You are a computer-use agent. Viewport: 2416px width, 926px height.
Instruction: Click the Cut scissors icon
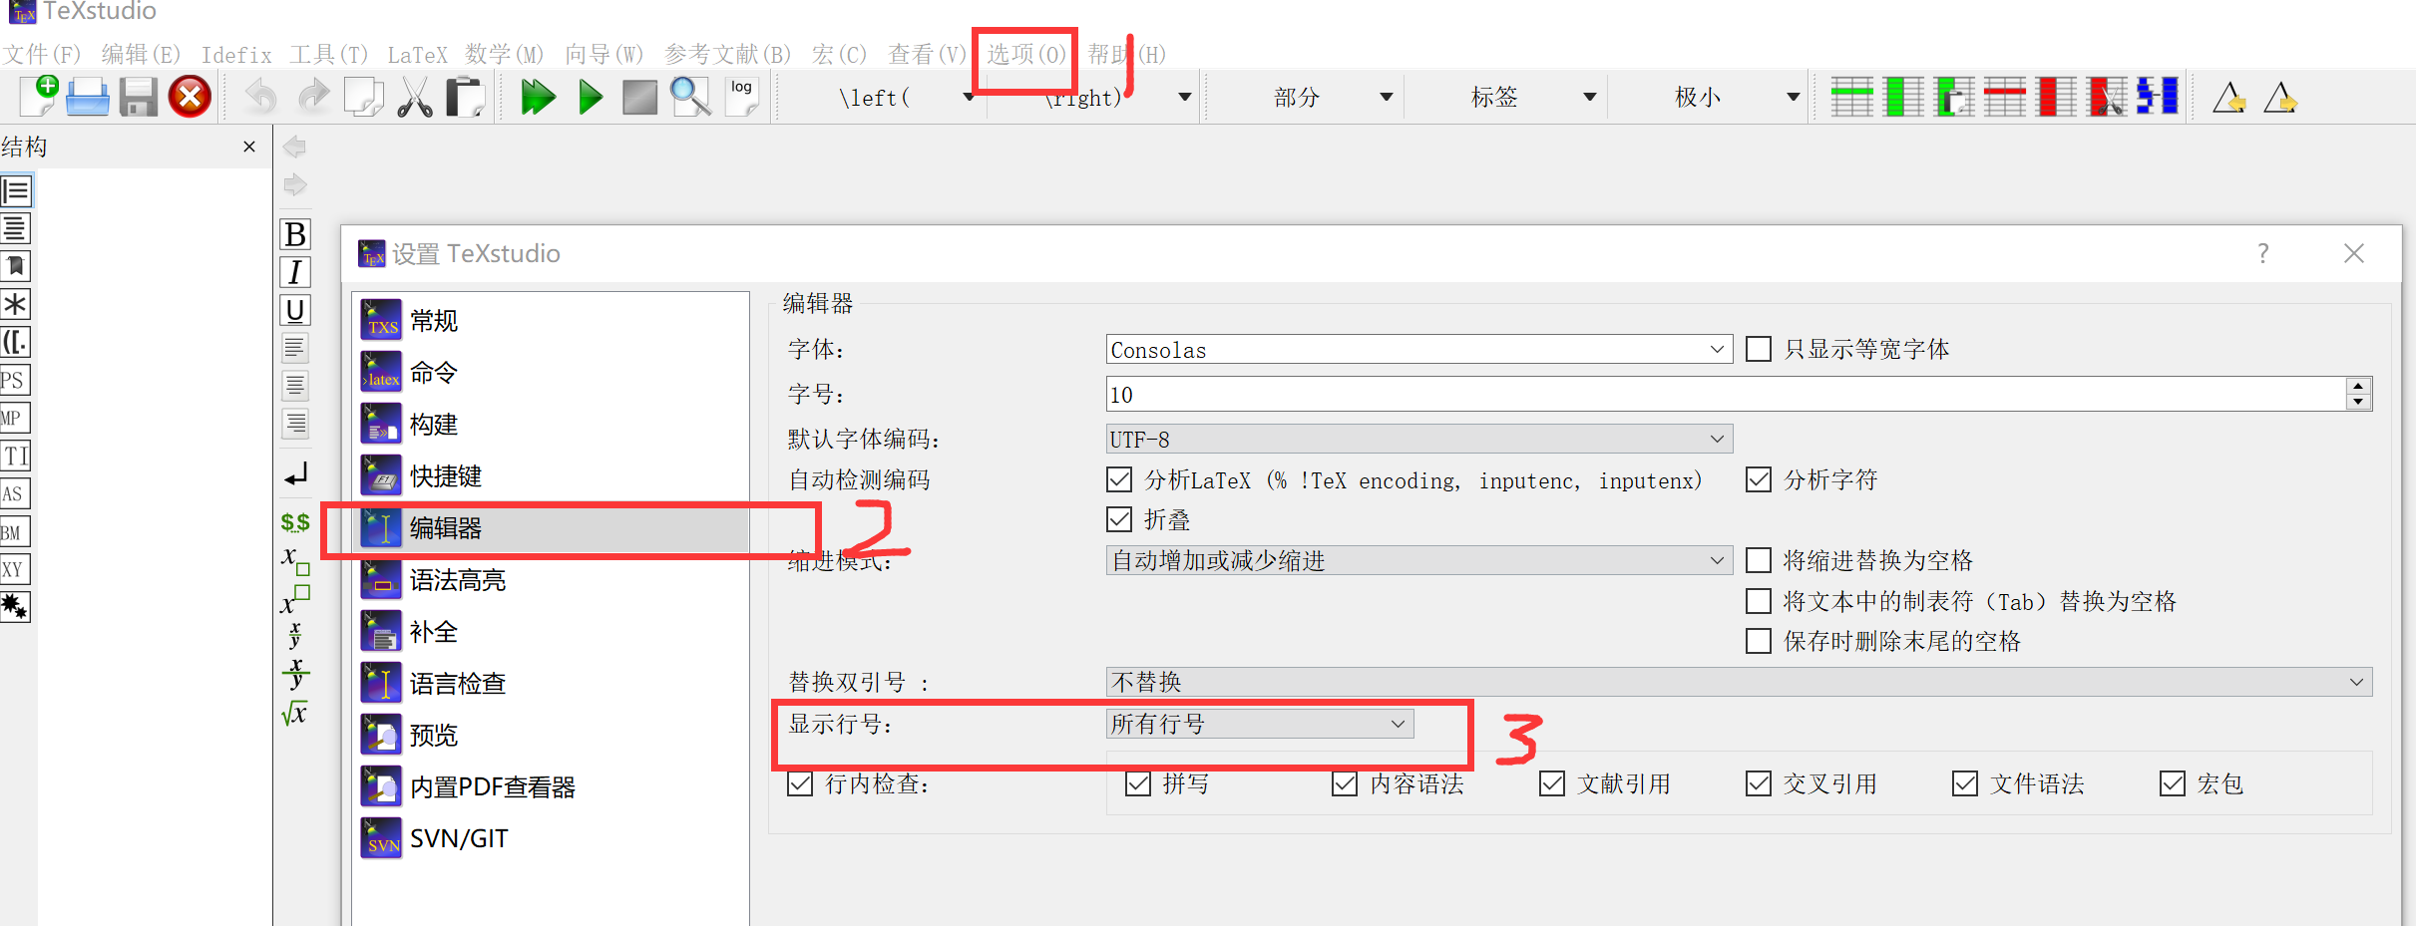[x=415, y=97]
